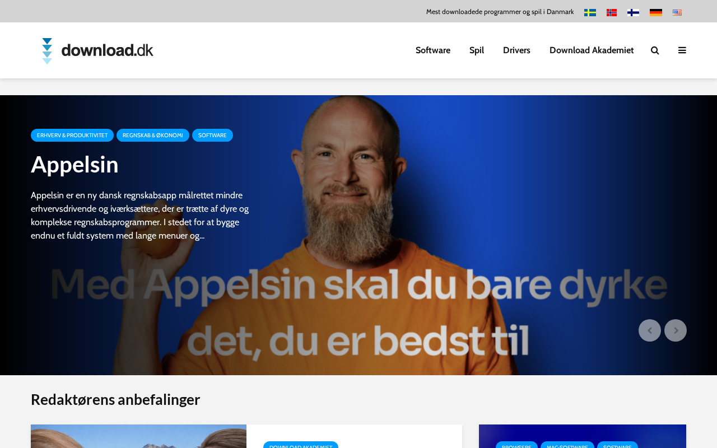Open the Spil menu item
The height and width of the screenshot is (448, 717).
click(477, 50)
